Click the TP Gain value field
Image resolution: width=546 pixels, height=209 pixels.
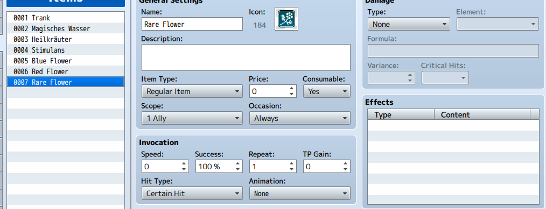[323, 167]
